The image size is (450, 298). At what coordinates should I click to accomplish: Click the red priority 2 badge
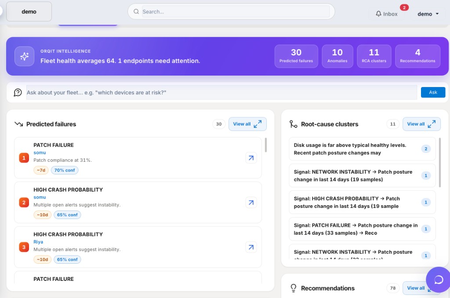pos(24,202)
